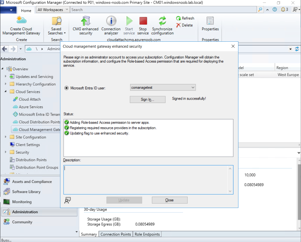Click the Description box scroll down arrow
The image size is (301, 242).
(x=230, y=191)
